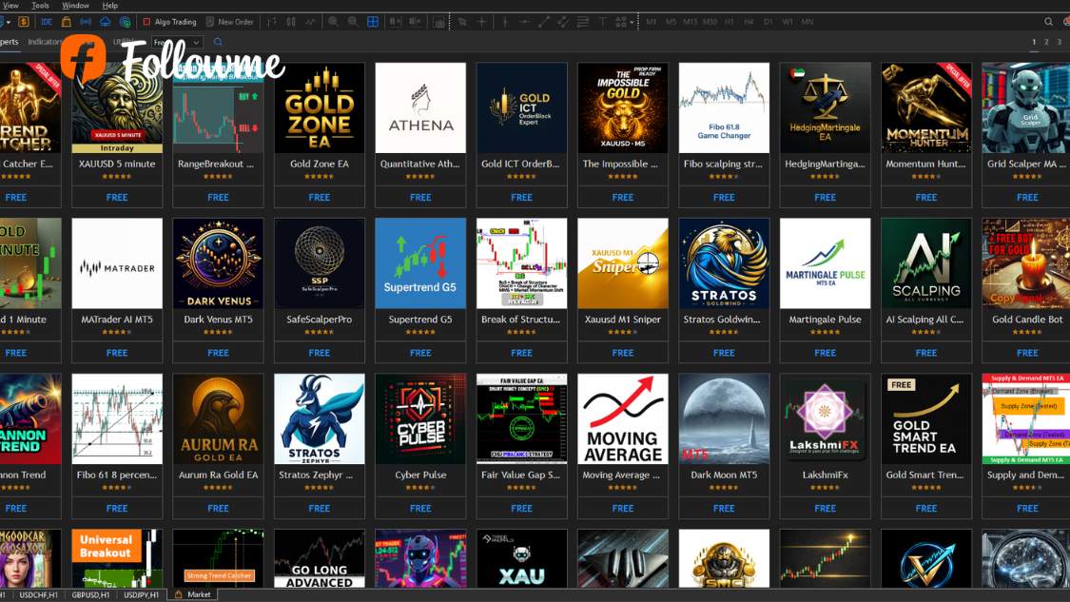The width and height of the screenshot is (1070, 602).
Task: Open the trading Signals icon
Action: tap(86, 22)
